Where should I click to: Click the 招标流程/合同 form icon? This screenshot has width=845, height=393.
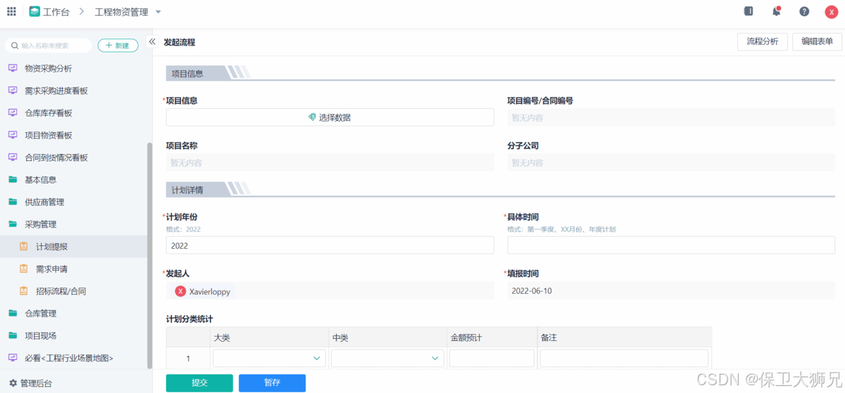point(23,291)
